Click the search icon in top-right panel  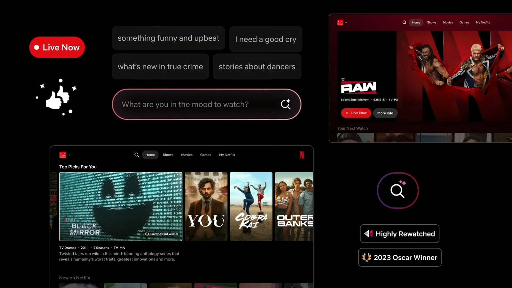pos(404,22)
